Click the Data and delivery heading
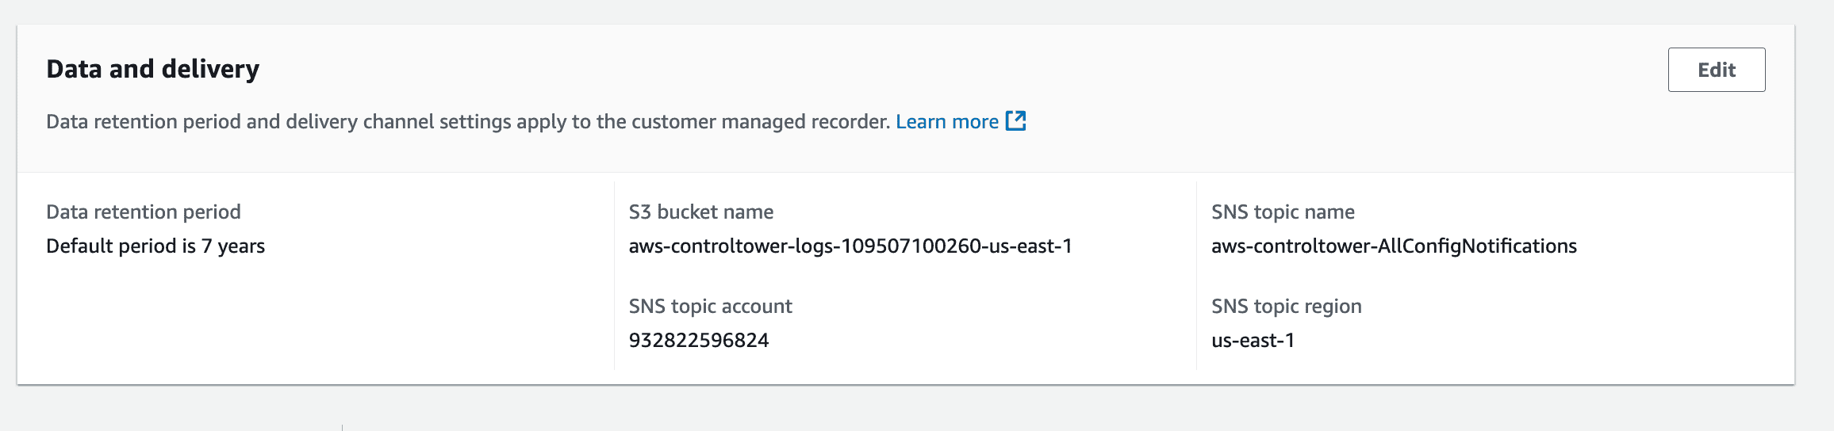Screen dimensions: 1834x431 tap(152, 69)
